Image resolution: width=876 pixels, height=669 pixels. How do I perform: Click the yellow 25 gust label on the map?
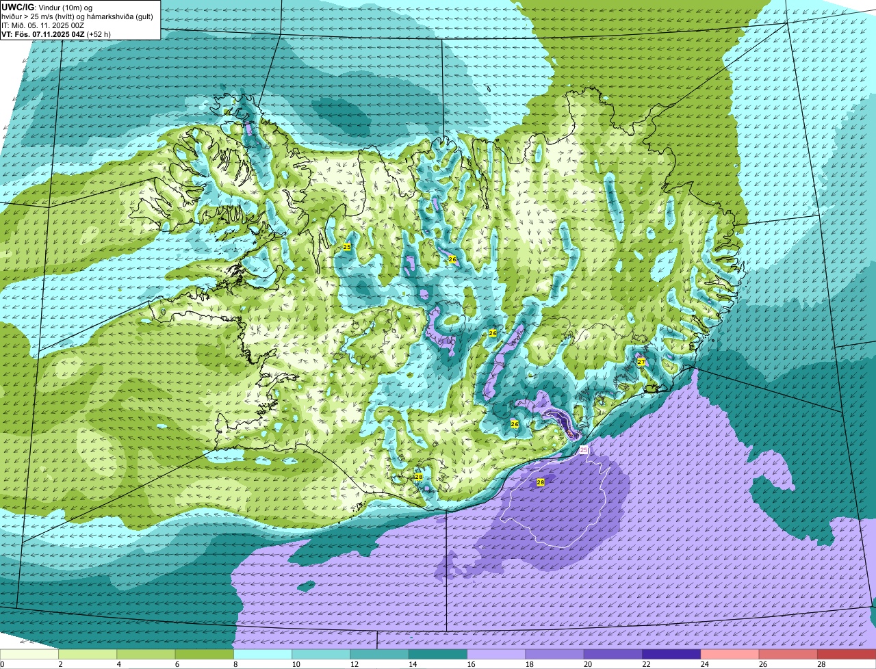pyautogui.click(x=346, y=246)
